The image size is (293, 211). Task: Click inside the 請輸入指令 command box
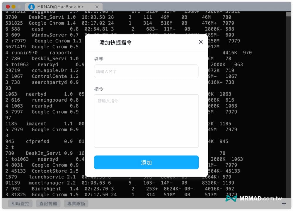146,120
